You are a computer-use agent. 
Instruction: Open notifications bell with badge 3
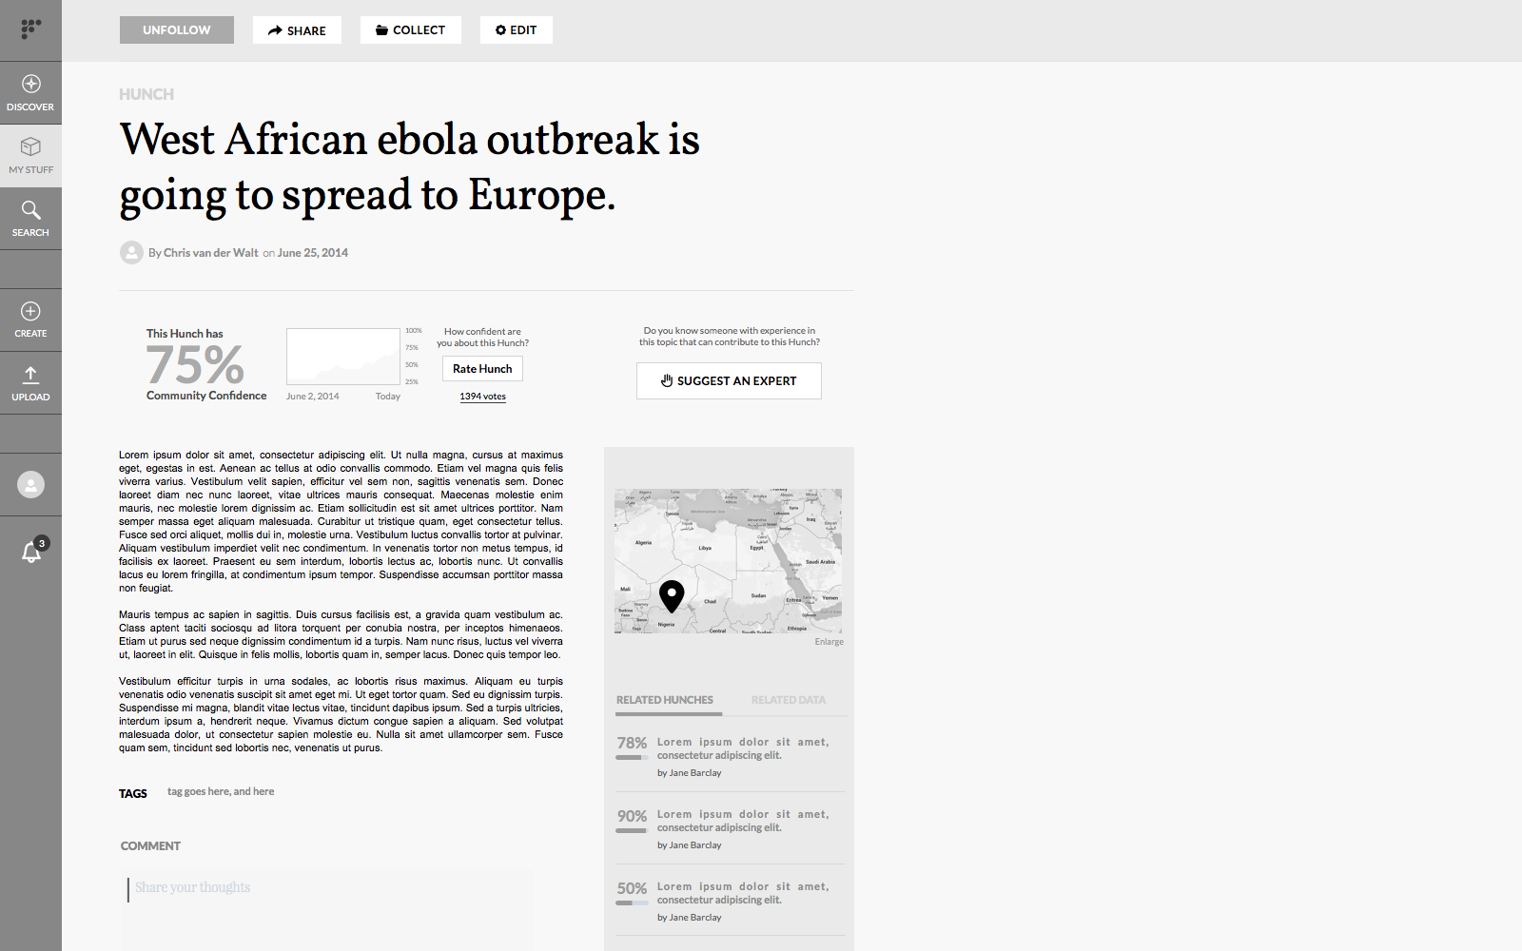(x=33, y=550)
